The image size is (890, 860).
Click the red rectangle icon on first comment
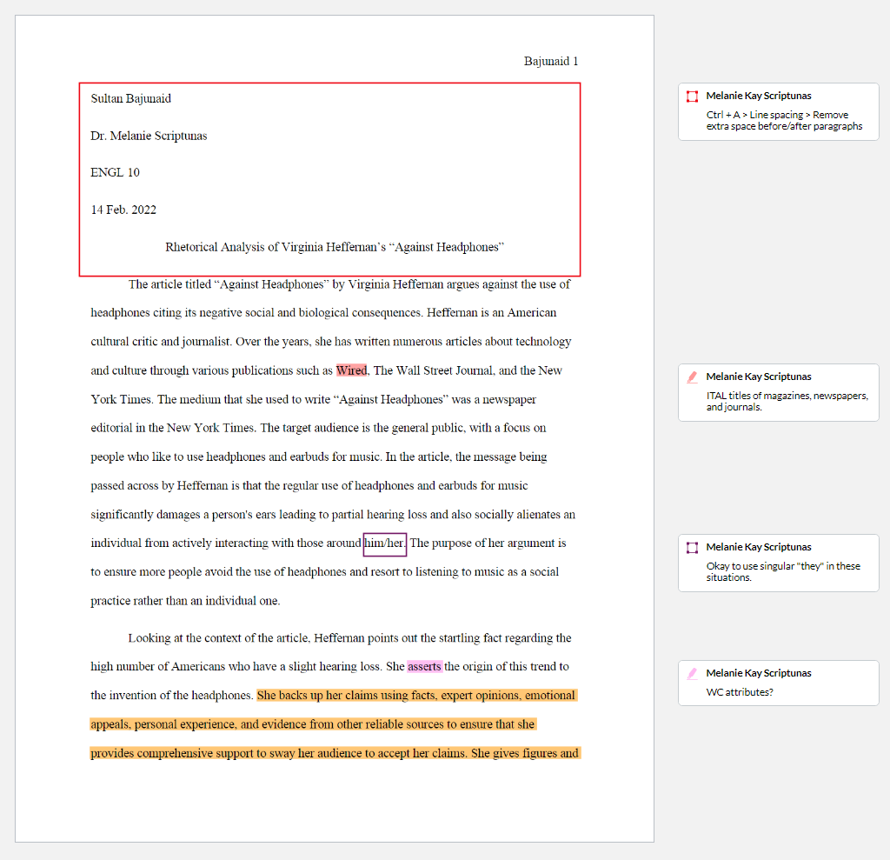tap(692, 97)
